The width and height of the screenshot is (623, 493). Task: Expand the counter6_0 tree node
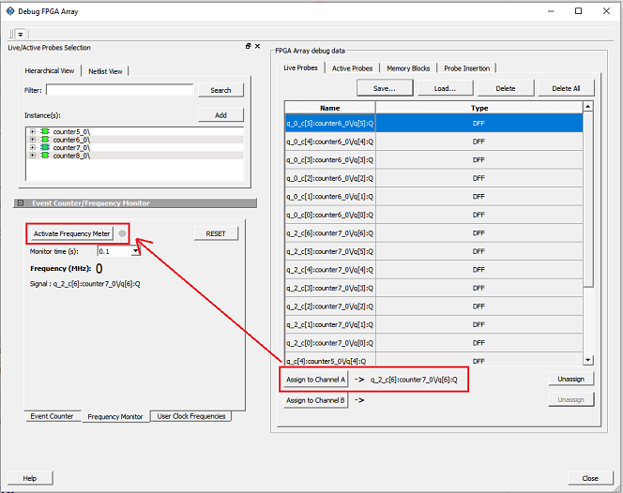click(33, 140)
